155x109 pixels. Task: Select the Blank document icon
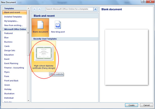click(40, 28)
